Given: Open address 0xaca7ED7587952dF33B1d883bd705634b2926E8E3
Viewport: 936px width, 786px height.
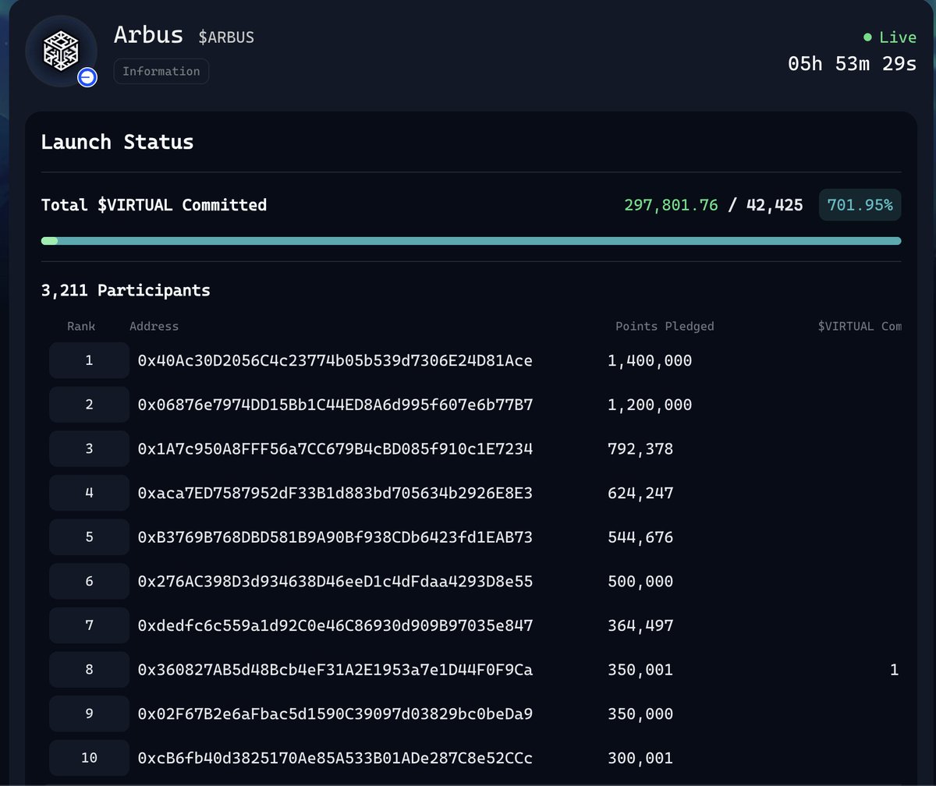Looking at the screenshot, I should click(335, 493).
